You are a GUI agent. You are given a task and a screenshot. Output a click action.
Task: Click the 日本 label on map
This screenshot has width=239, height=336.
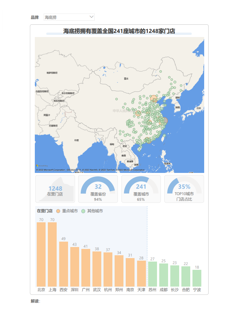pyautogui.click(x=199, y=108)
